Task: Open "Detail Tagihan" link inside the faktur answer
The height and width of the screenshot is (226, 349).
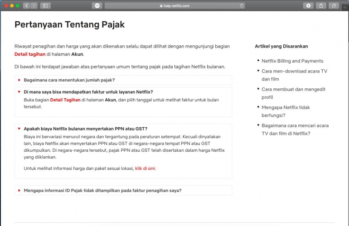Action: pyautogui.click(x=65, y=100)
